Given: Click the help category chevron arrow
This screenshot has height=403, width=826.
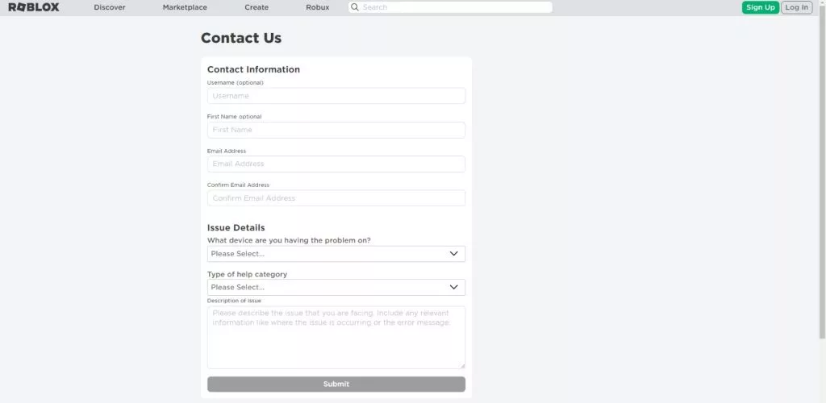Looking at the screenshot, I should (454, 287).
